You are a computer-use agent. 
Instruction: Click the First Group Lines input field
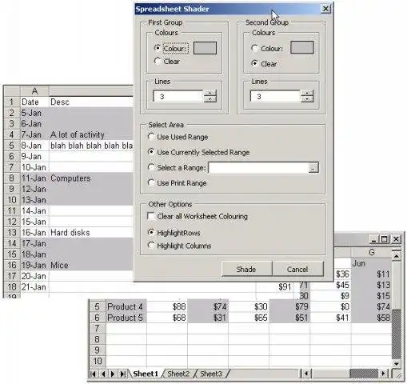[178, 96]
